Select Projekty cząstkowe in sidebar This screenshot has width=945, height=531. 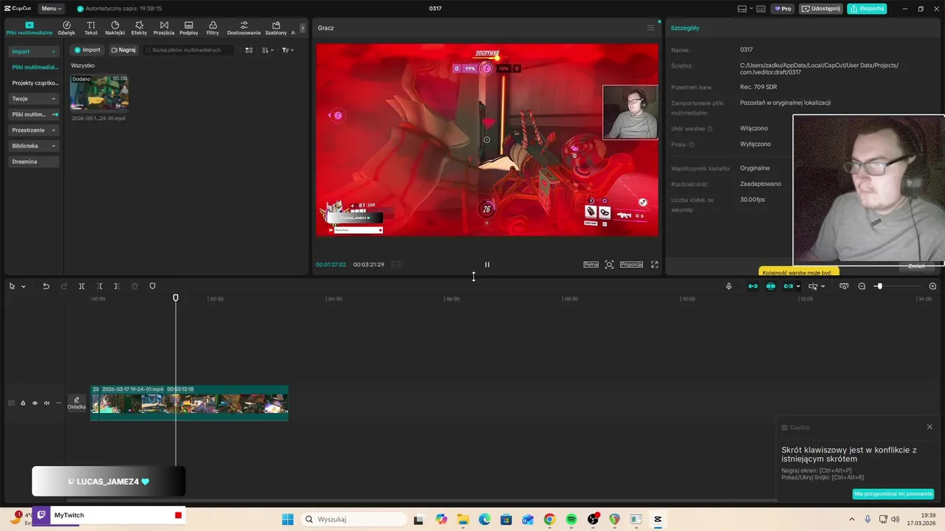35,83
